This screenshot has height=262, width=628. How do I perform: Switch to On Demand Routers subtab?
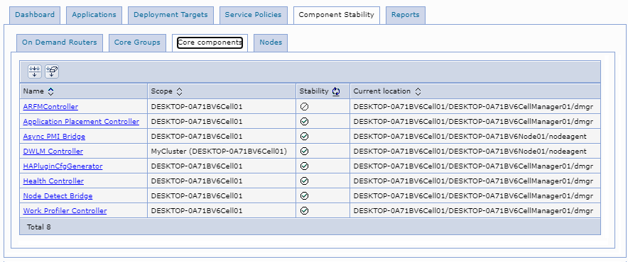pos(59,42)
